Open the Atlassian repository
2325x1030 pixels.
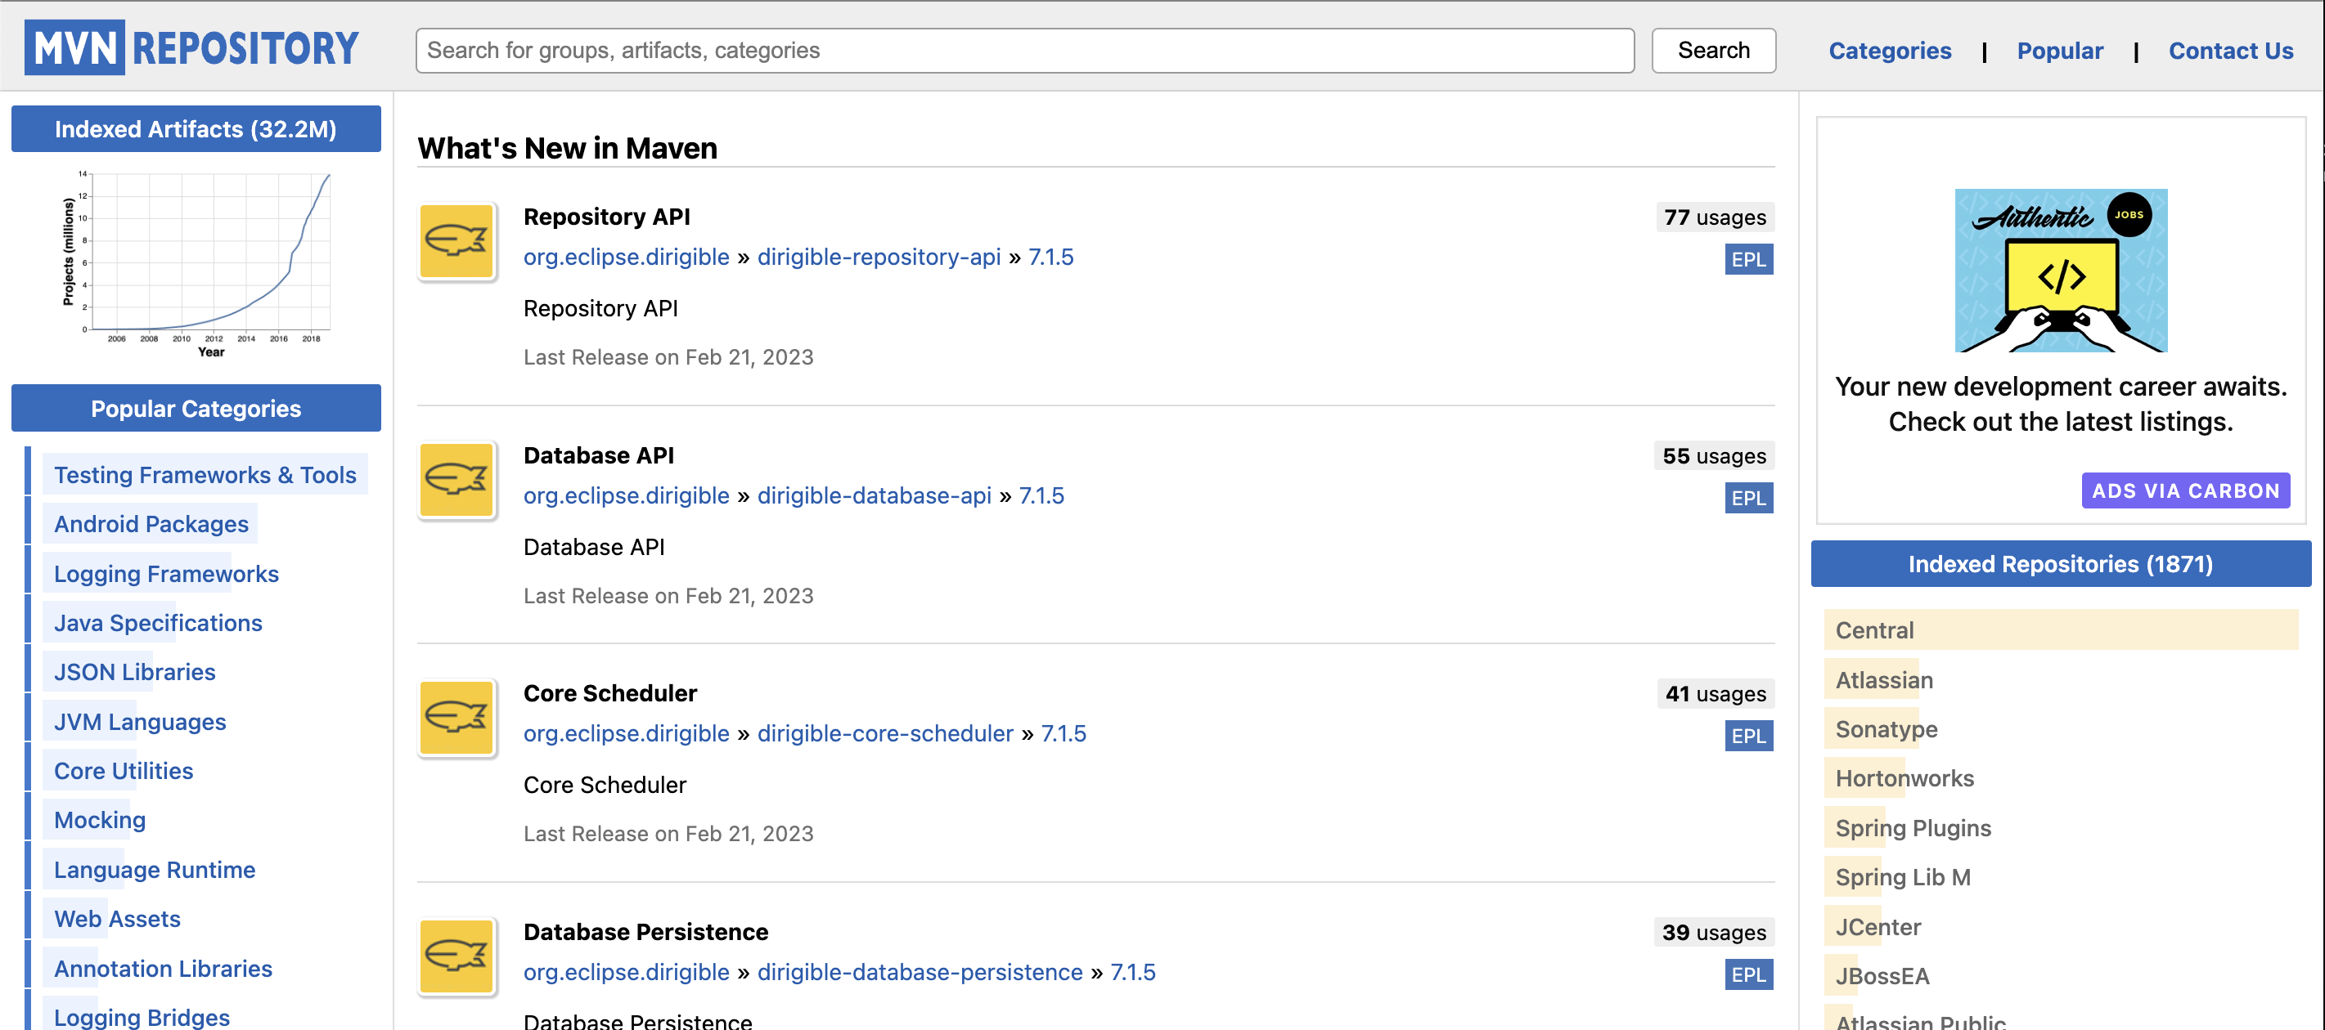coord(1884,679)
